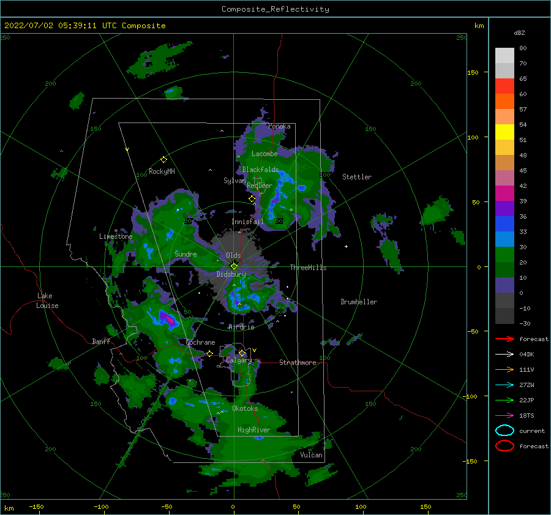Click the Olds label
The width and height of the screenshot is (551, 515).
tap(233, 255)
